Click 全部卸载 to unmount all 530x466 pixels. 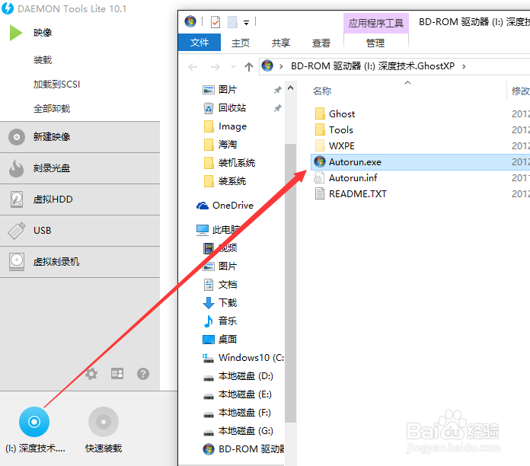coord(52,109)
